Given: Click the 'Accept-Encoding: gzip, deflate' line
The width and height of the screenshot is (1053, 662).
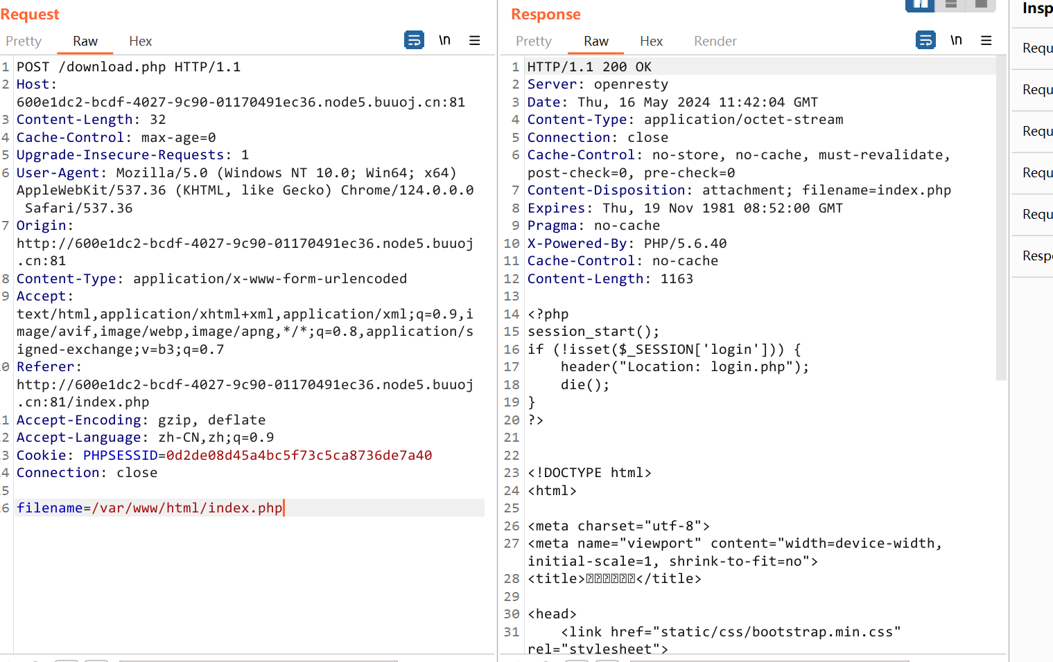Looking at the screenshot, I should pos(141,420).
